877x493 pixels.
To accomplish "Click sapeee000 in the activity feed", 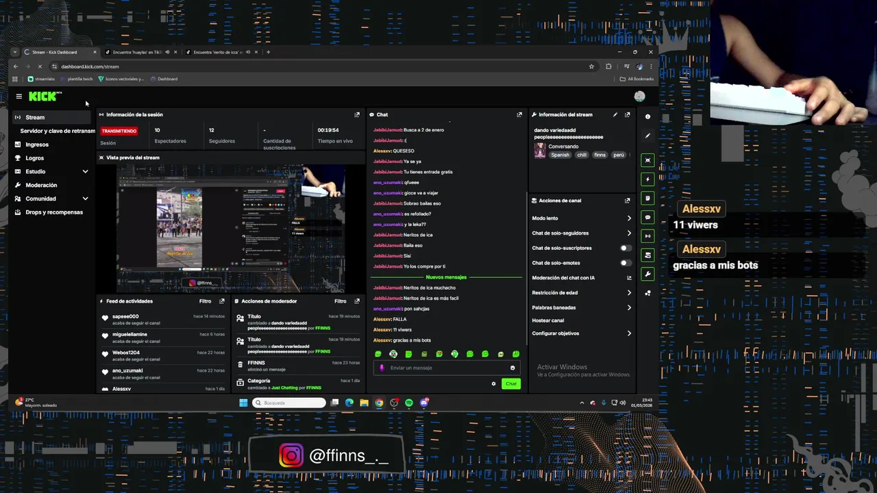I will pos(125,316).
